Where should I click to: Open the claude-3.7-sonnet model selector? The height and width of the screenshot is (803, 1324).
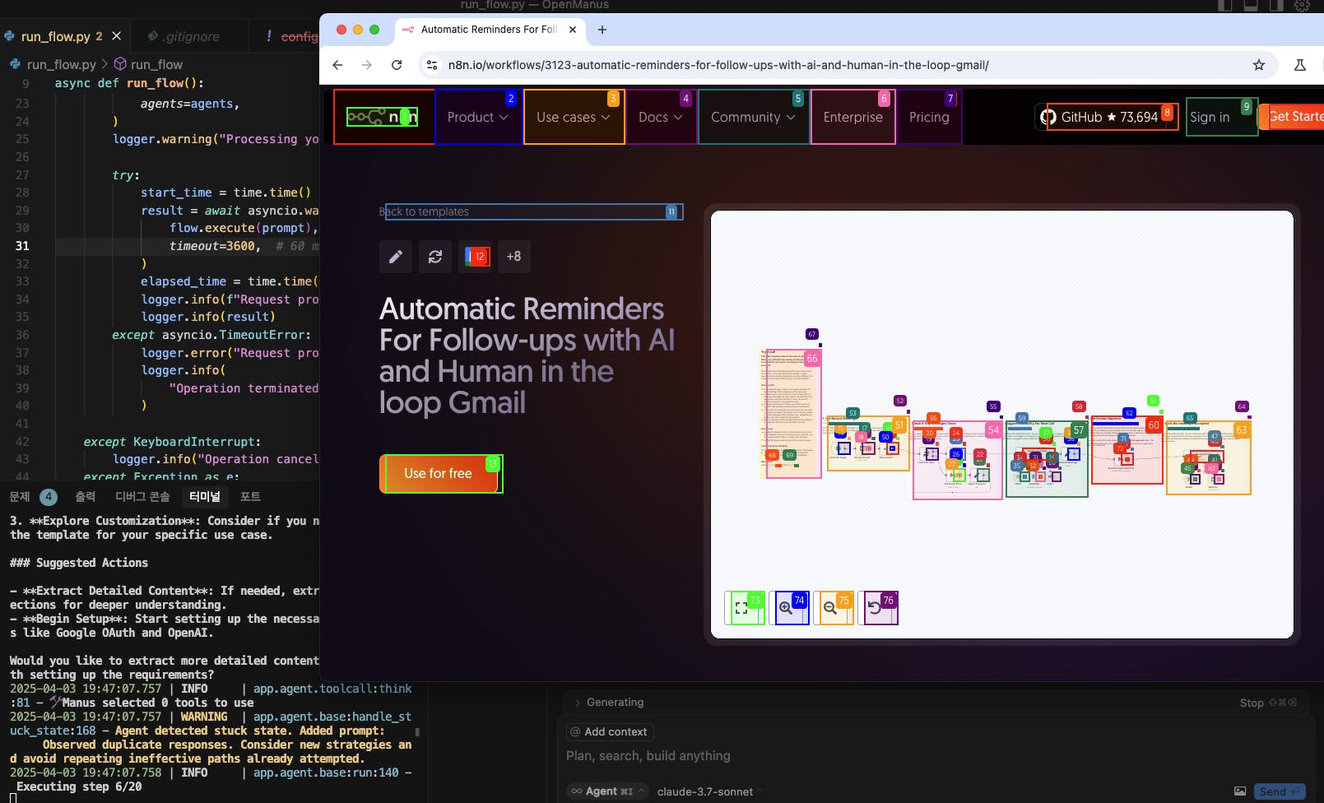[705, 791]
